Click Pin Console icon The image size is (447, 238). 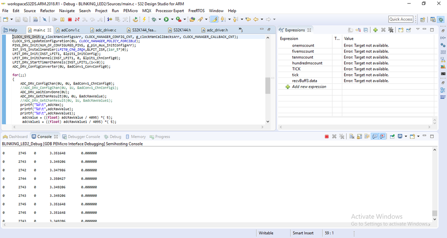392,136
